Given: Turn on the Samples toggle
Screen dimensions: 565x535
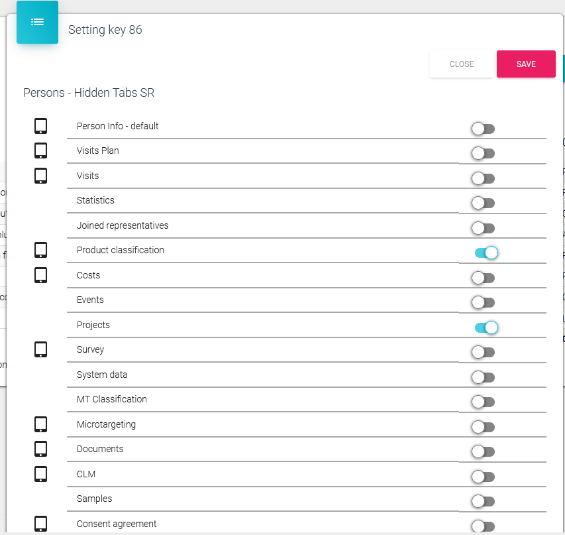Looking at the screenshot, I should pos(483,501).
